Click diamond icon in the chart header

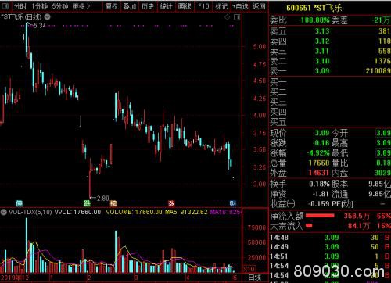pos(228,17)
